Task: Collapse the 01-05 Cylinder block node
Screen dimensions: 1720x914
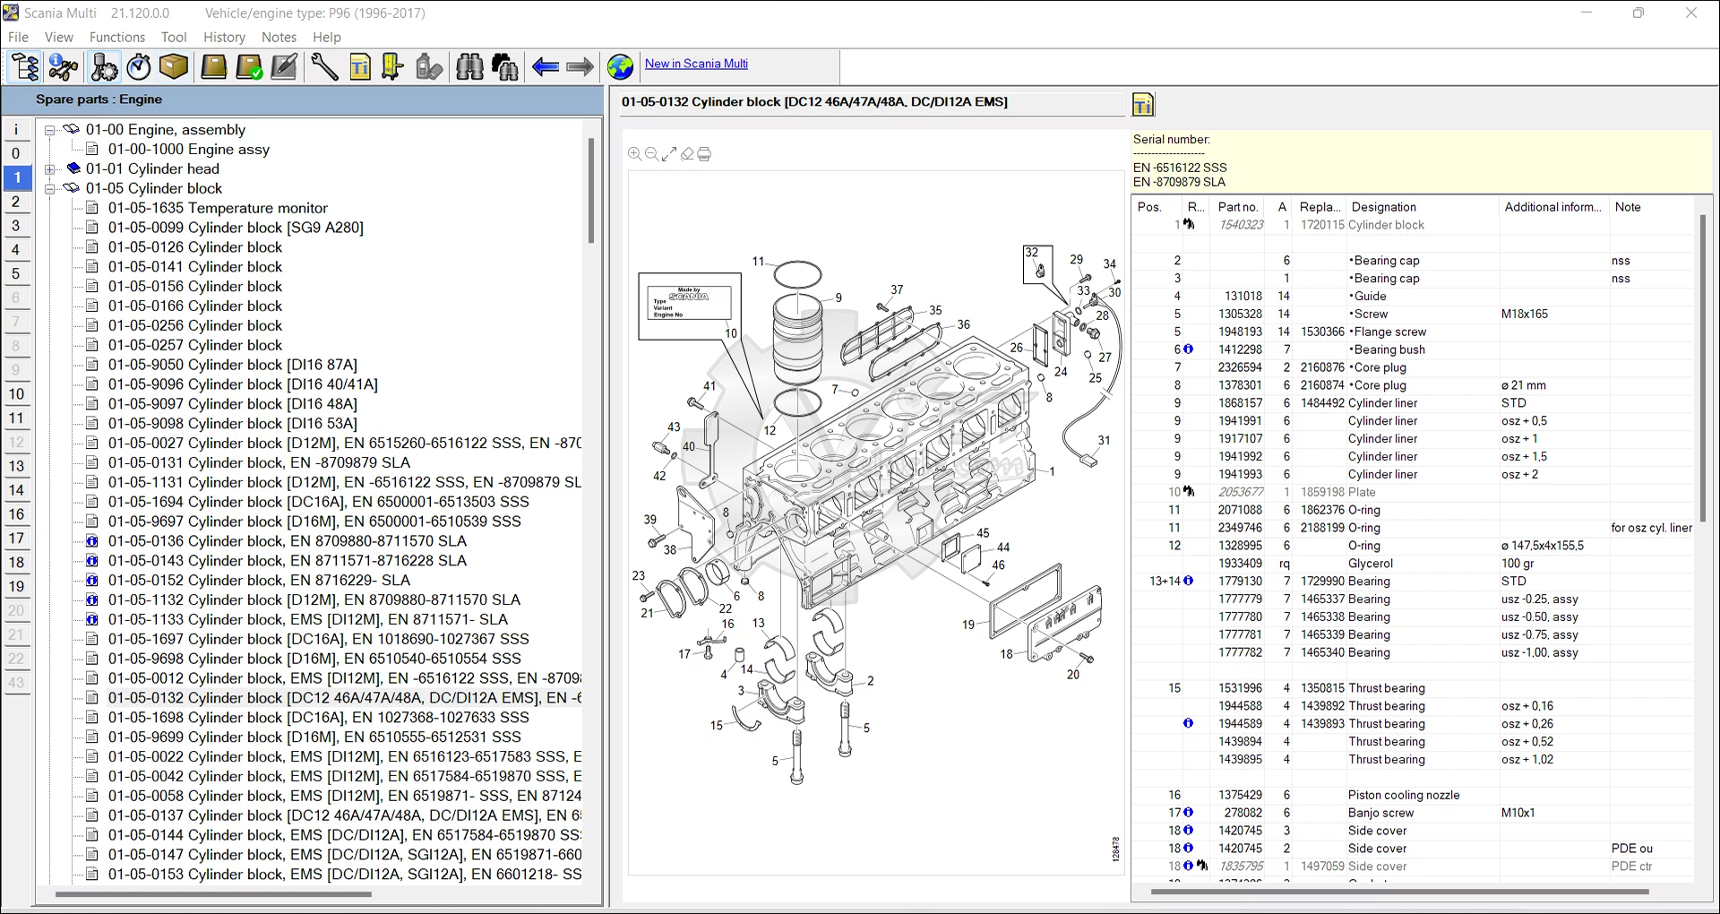Action: coord(51,189)
